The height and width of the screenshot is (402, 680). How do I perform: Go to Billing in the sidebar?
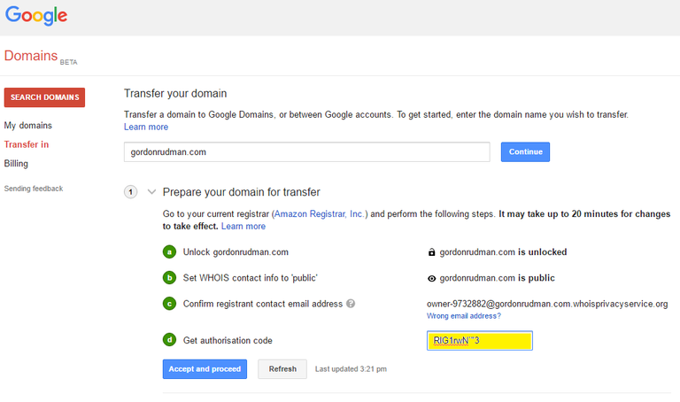pos(16,164)
